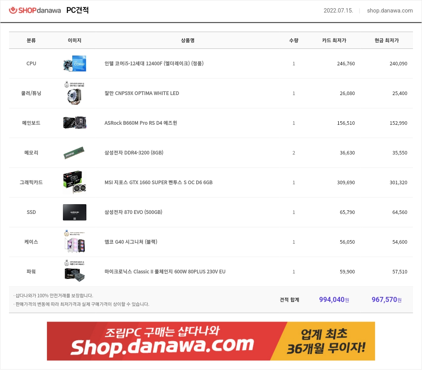
Task: Open the ASRock B660M Pro RS D4 link
Action: [x=141, y=123]
